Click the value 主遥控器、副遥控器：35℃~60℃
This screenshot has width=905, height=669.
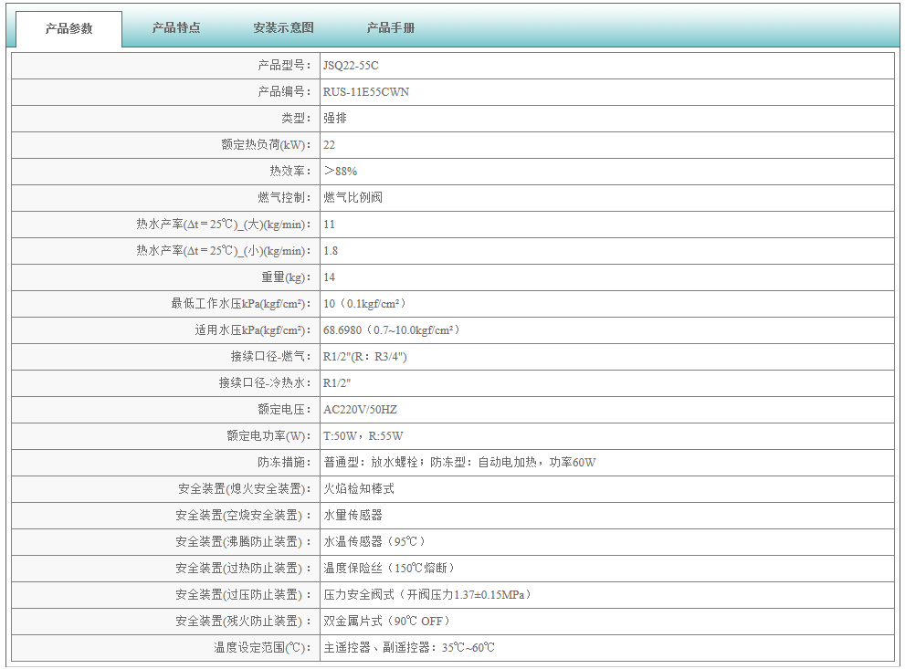408,648
